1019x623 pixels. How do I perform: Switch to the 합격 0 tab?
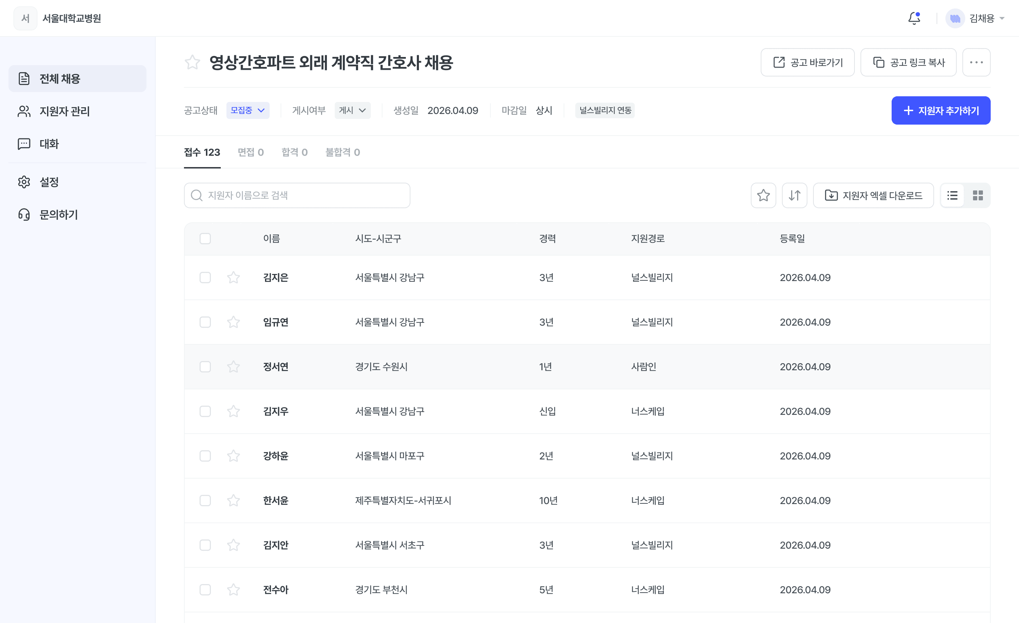[x=294, y=152]
